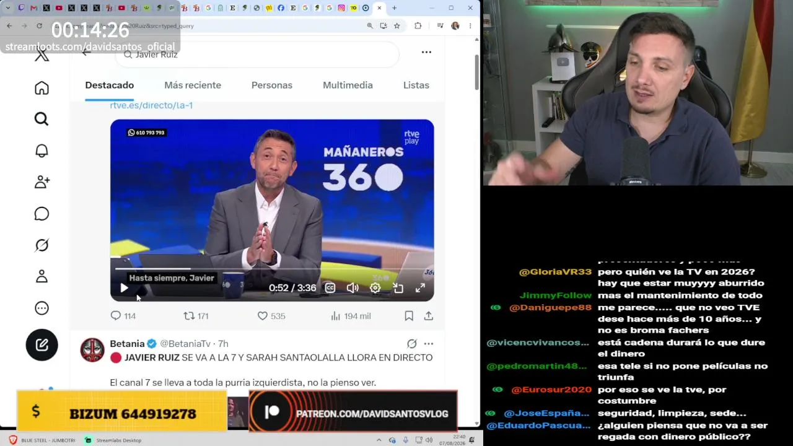The image size is (793, 446).
Task: Click the "JAVIER RUIZ SE VA A LA 7" post text
Action: click(271, 358)
